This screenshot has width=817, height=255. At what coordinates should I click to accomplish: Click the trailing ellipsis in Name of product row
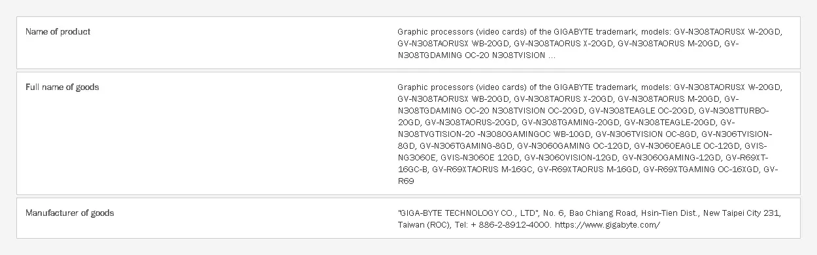[552, 55]
